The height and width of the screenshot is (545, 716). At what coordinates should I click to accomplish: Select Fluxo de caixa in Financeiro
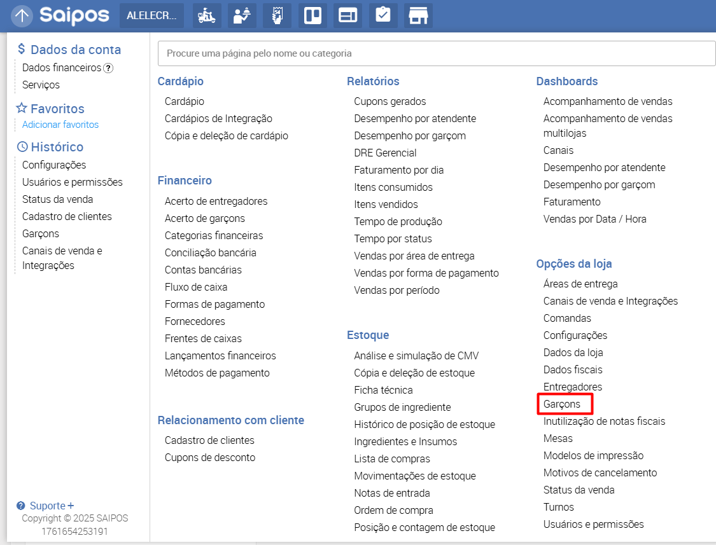tap(196, 287)
